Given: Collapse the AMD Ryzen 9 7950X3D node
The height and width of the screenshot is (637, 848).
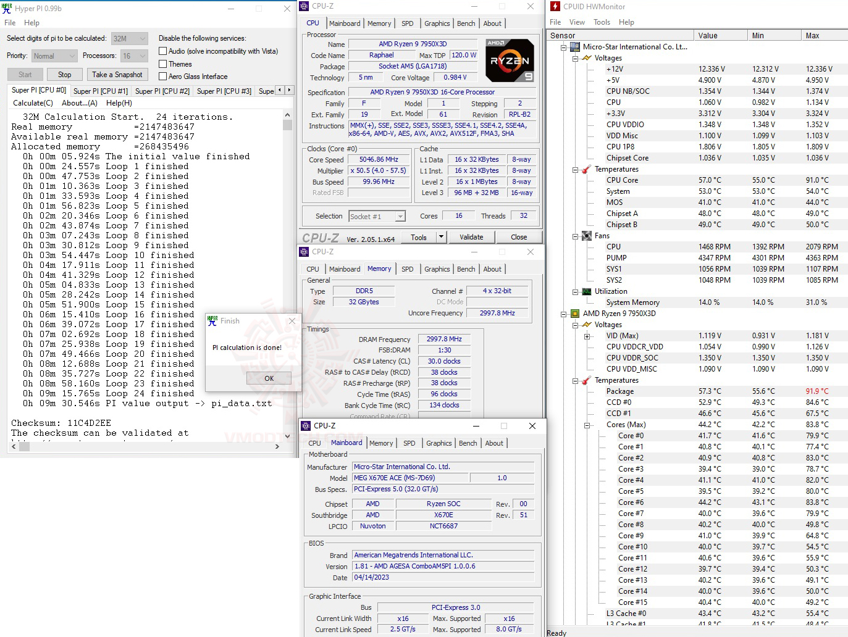Looking at the screenshot, I should pyautogui.click(x=564, y=314).
